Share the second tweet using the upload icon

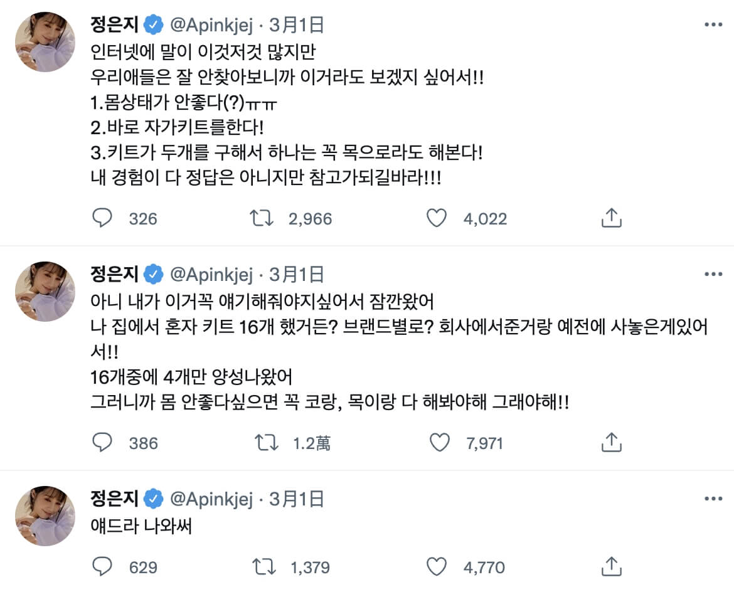(609, 443)
